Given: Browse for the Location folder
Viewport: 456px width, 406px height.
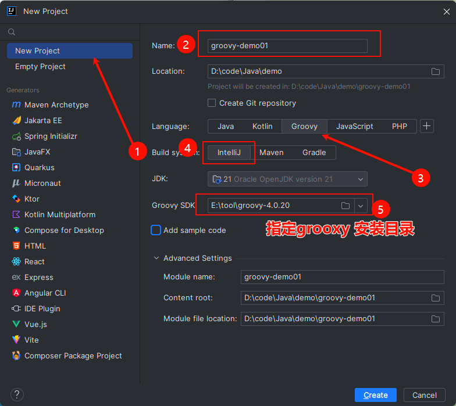Looking at the screenshot, I should (x=435, y=71).
